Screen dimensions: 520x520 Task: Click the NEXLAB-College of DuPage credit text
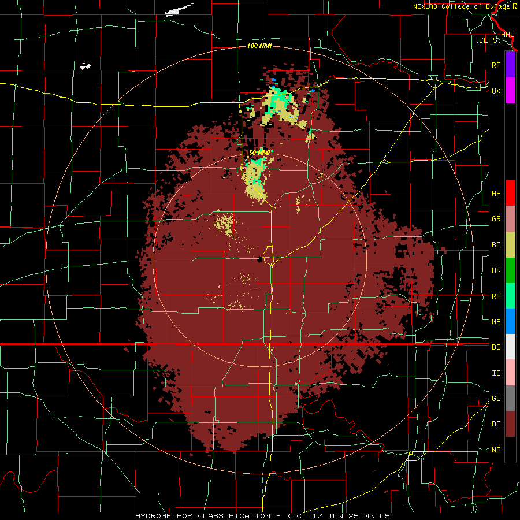[465, 6]
